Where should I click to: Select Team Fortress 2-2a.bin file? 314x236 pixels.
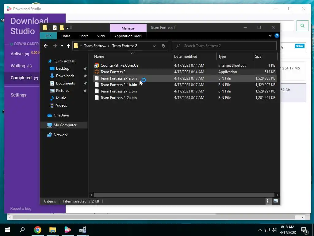pyautogui.click(x=185, y=97)
